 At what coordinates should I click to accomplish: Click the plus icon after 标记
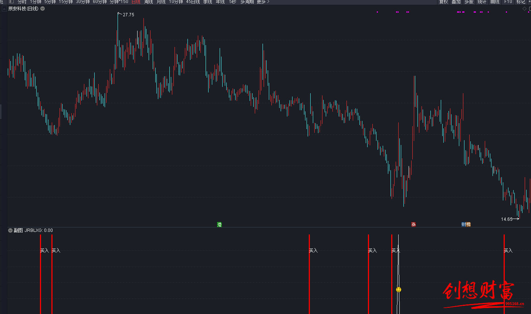coord(529,2)
